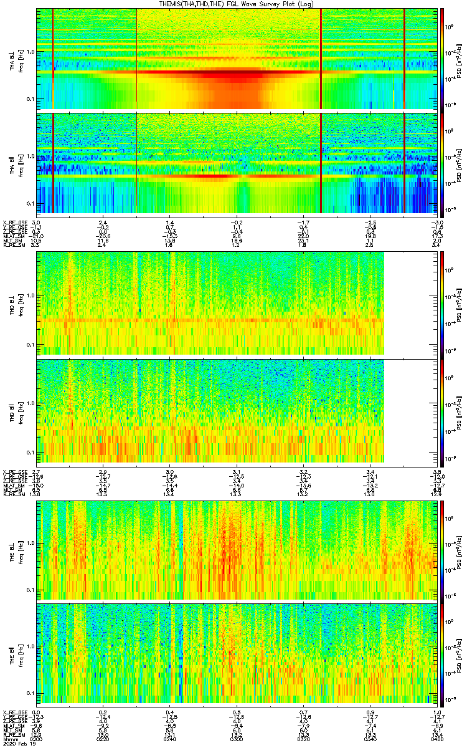The width and height of the screenshot is (467, 748).
Task: Click the '1.0' frequency tick of THD BL
Action: (30, 295)
